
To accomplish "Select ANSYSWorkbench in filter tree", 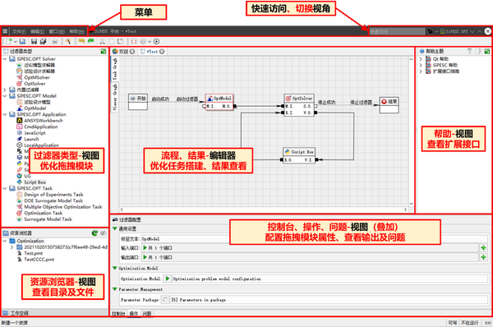I will coord(44,121).
